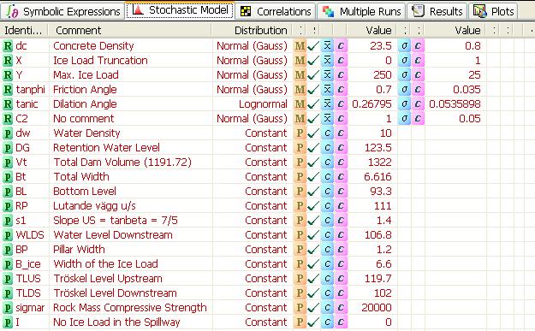Open distribution selector for Max. Ice Load

pos(253,75)
